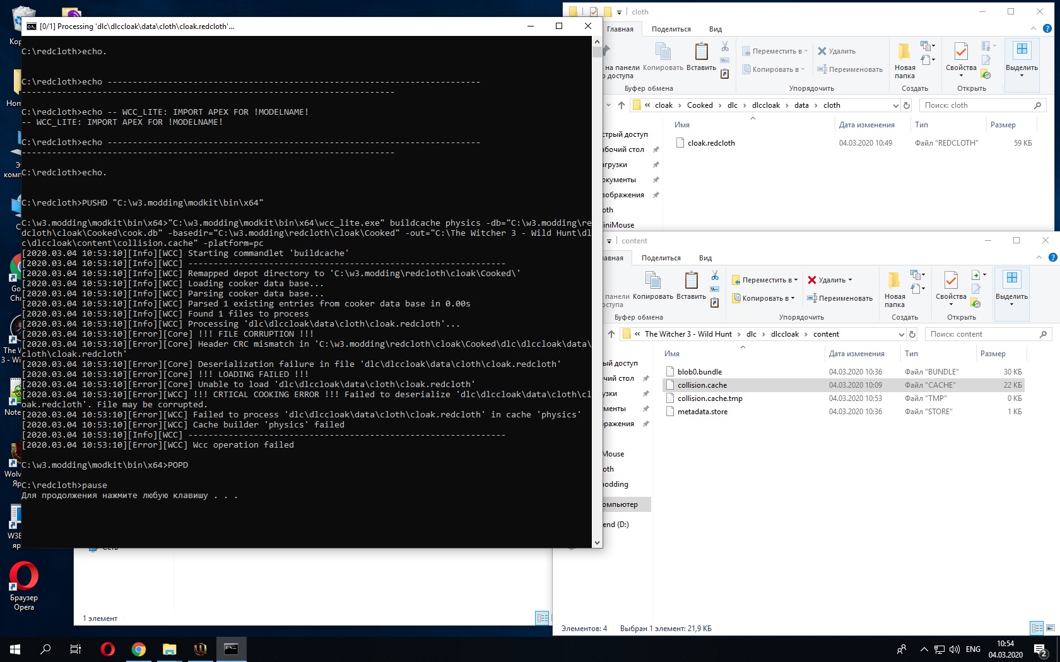Viewport: 1060px width, 662px height.
Task: Click History icon in content window Открыть group
Action: click(975, 303)
